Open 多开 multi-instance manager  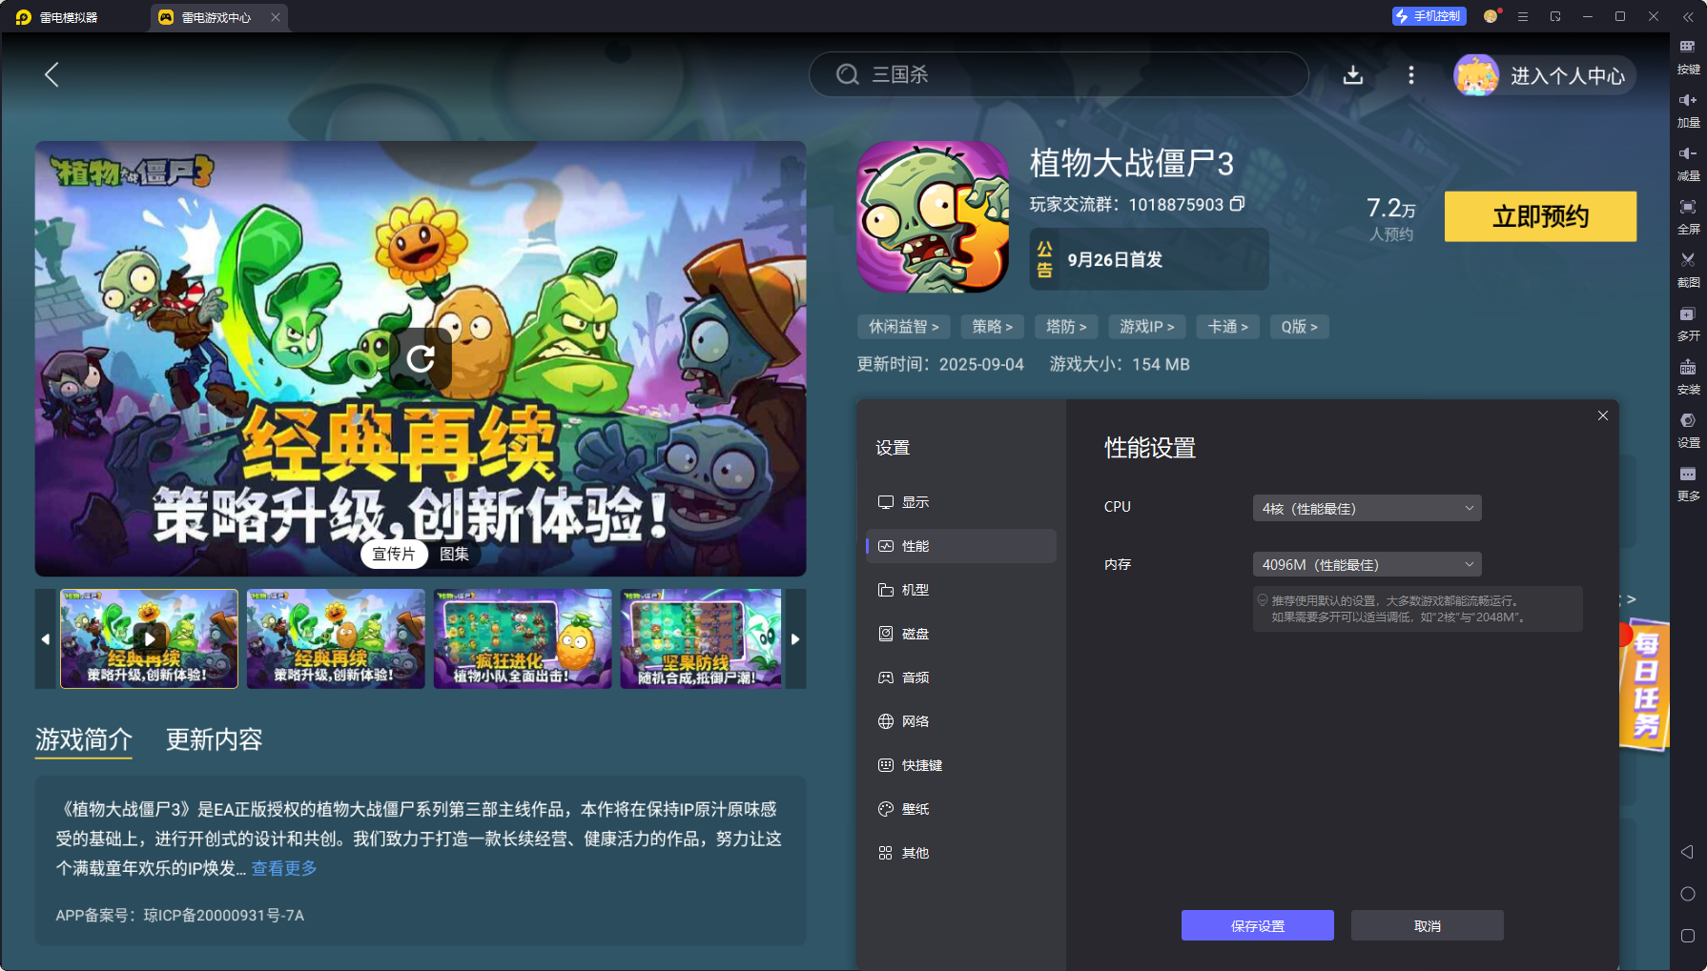1688,323
